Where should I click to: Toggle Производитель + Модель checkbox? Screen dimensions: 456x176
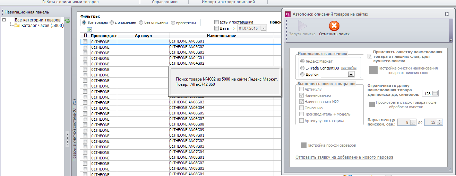(302, 114)
